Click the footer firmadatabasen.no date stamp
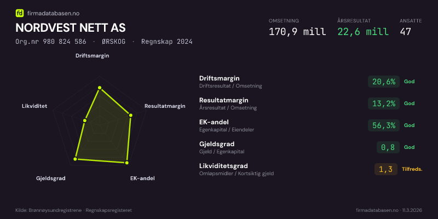 (389, 210)
